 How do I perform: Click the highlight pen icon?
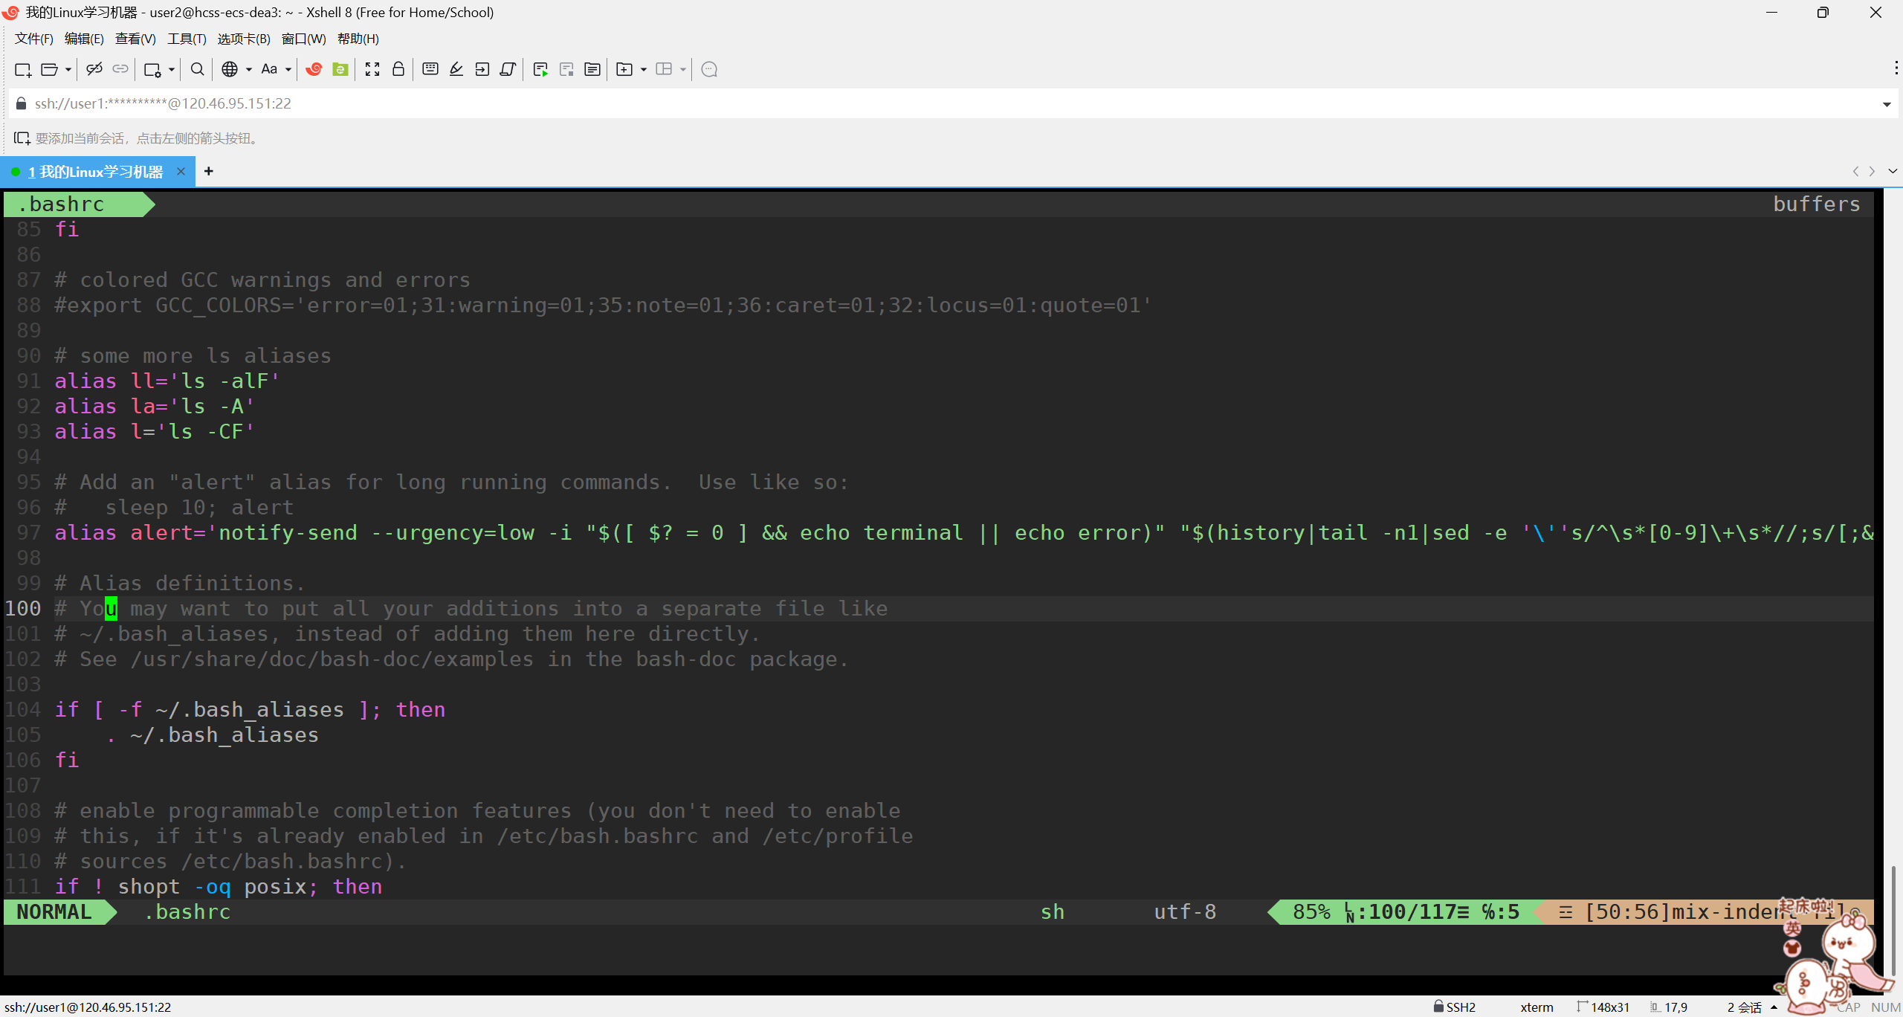coord(456,69)
